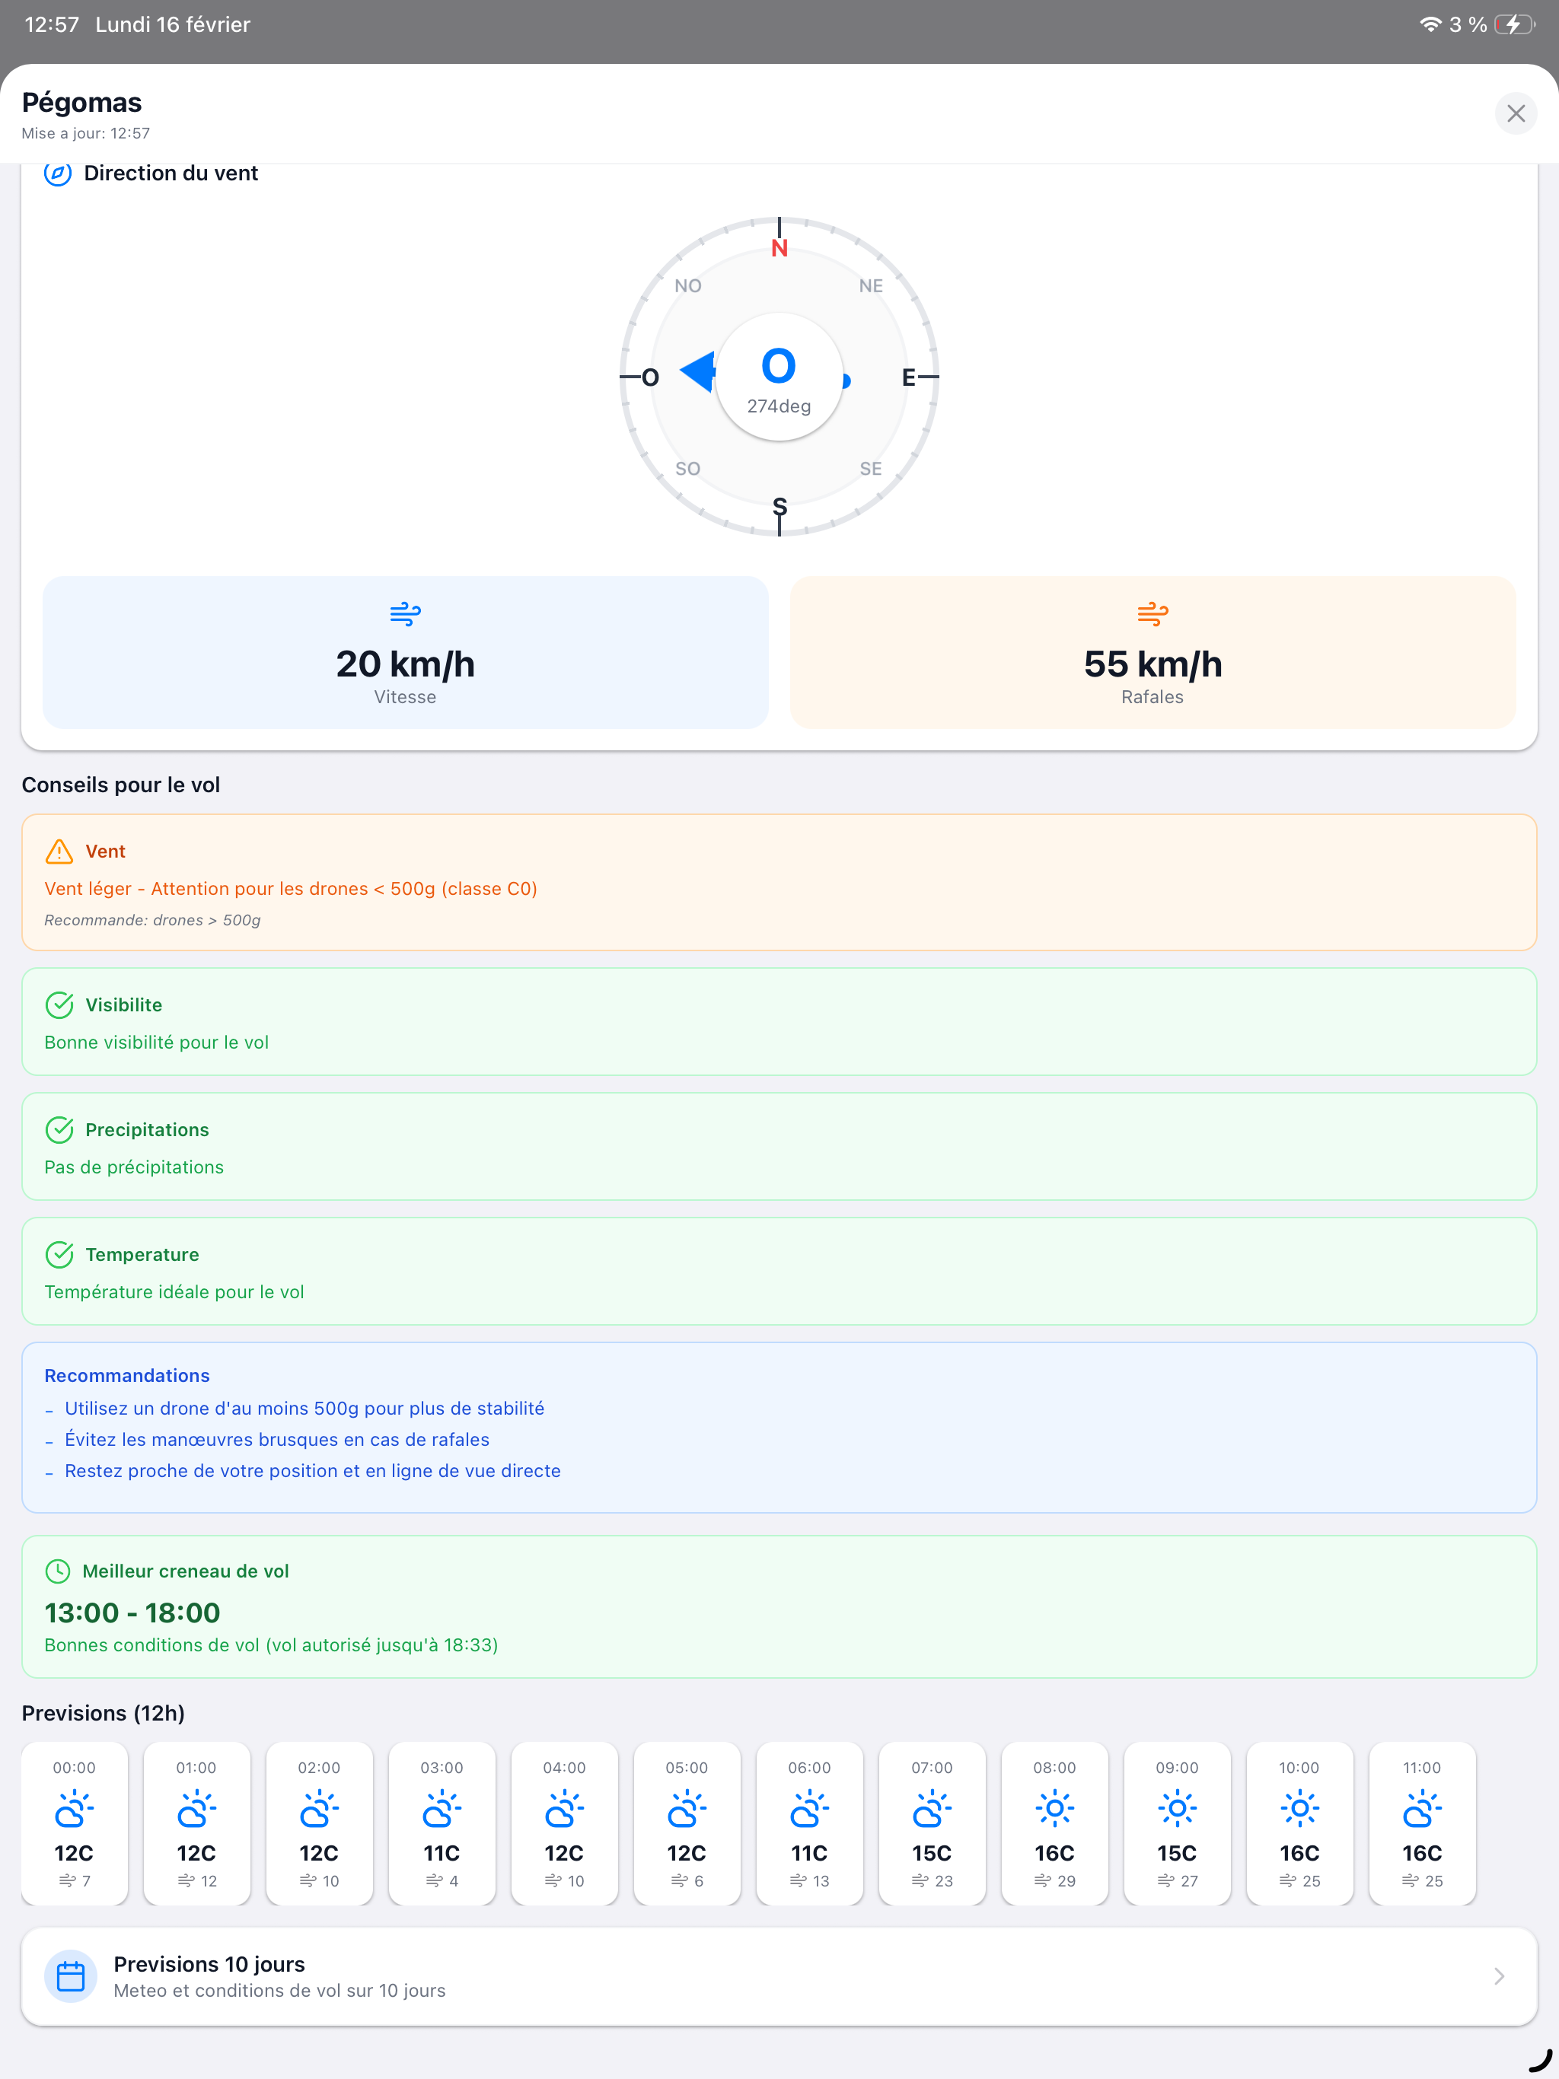
Task: Select the 02:00 forecast card
Action: tap(319, 1823)
